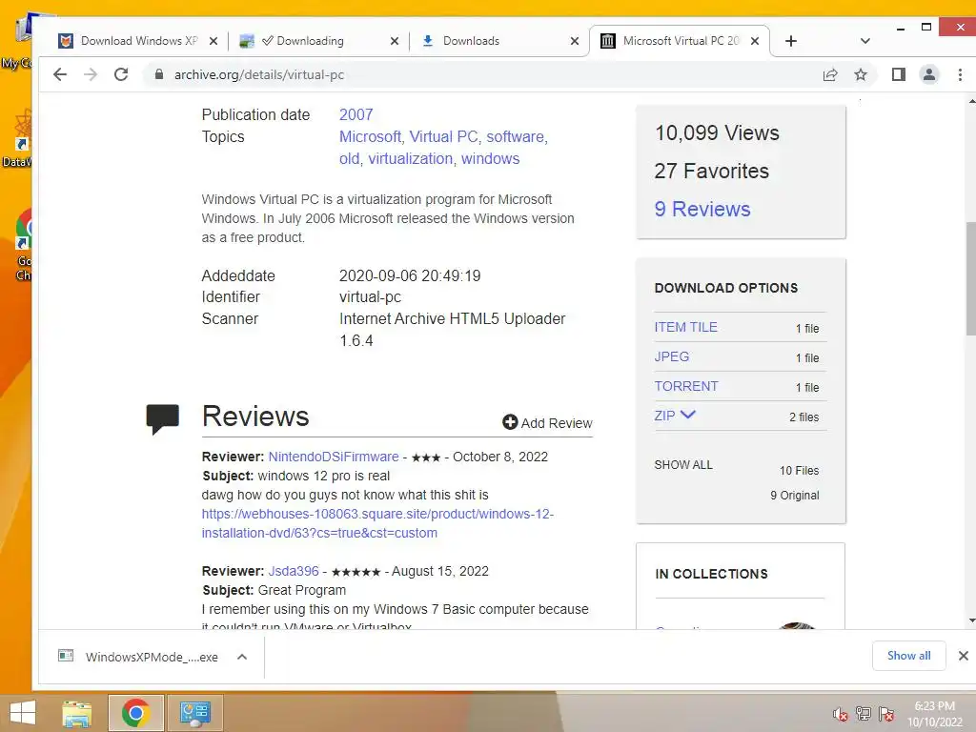Viewport: 976px width, 732px height.
Task: Open the webhouses square.site link
Action: pyautogui.click(x=377, y=523)
